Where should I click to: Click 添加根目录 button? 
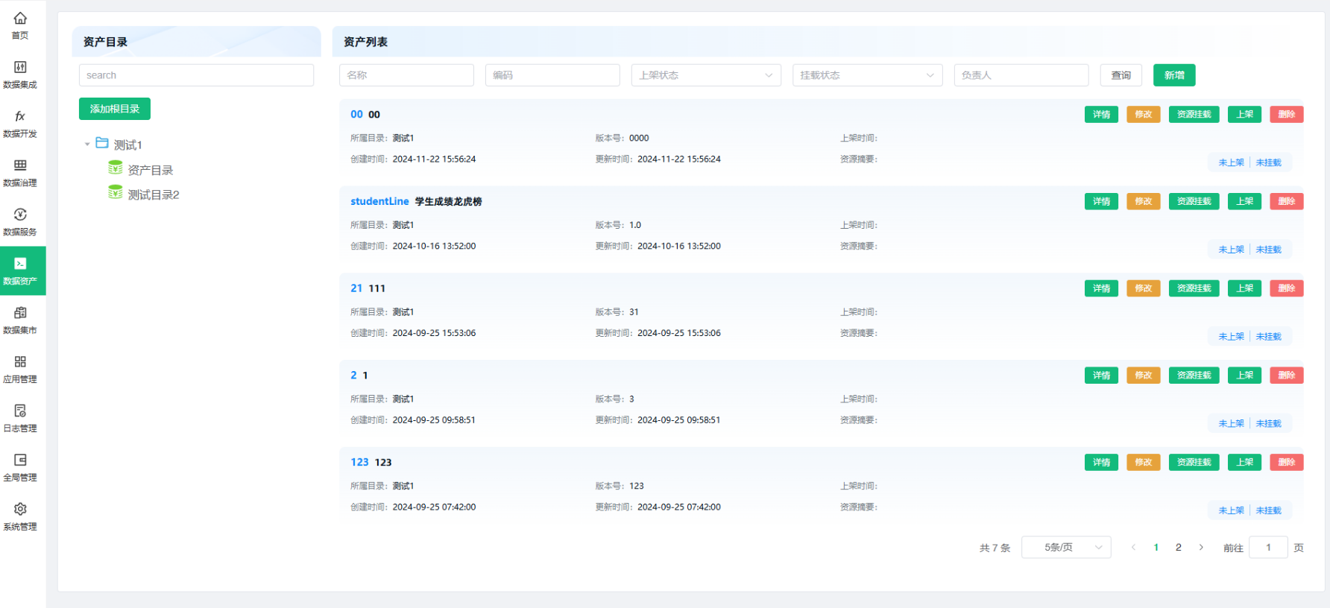pyautogui.click(x=115, y=109)
